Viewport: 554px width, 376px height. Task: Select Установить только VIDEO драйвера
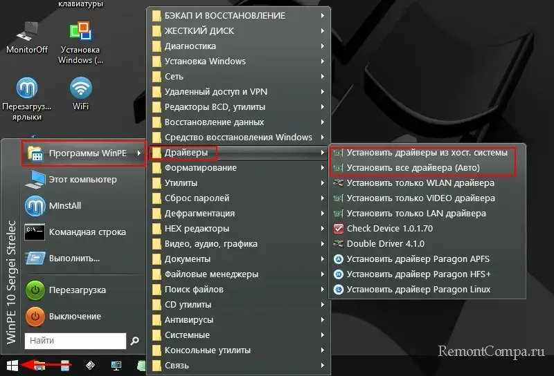(x=427, y=198)
